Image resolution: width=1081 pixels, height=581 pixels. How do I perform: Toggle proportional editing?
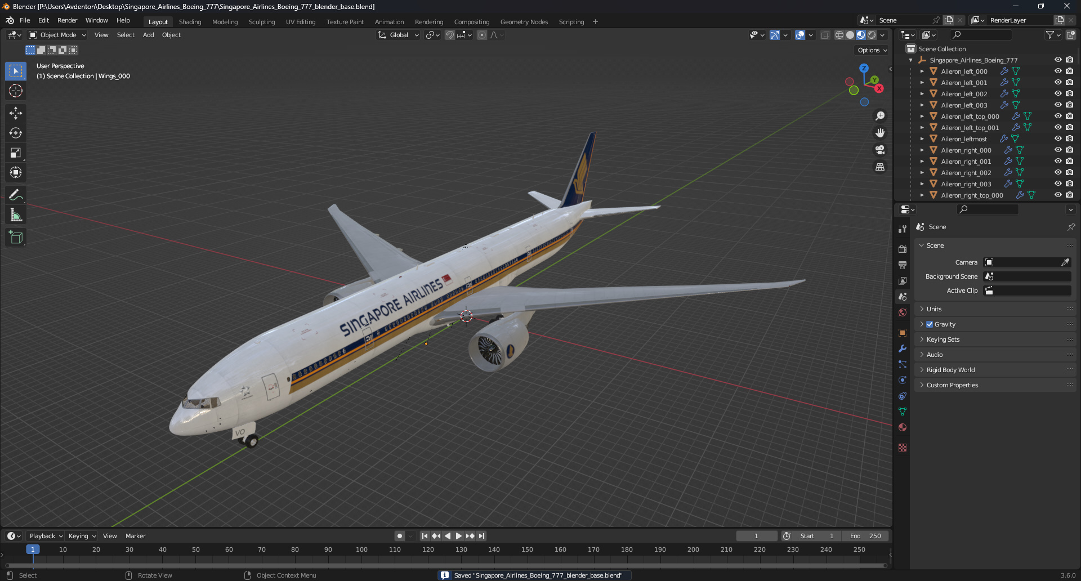point(482,35)
